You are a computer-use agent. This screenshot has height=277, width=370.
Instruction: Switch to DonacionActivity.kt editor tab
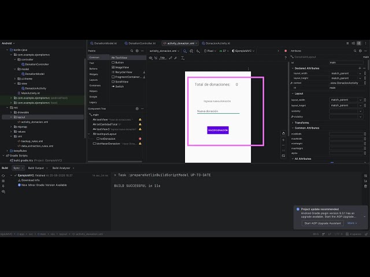(x=216, y=43)
